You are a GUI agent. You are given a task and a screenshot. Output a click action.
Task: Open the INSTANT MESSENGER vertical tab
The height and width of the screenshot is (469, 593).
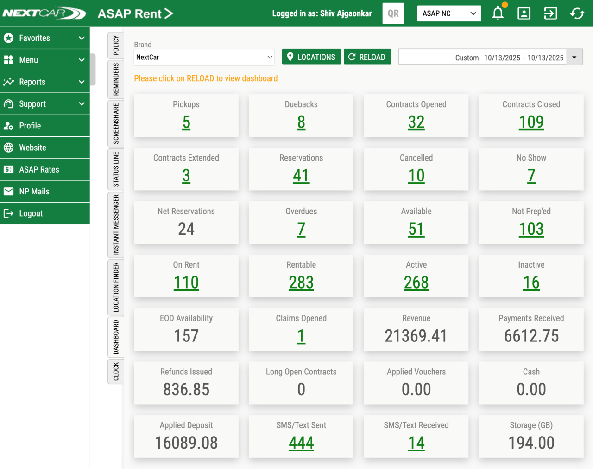coord(116,225)
